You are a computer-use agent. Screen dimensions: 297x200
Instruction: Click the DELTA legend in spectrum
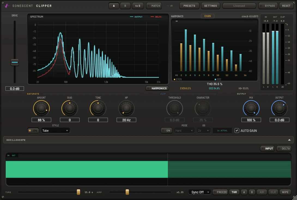pyautogui.click(x=156, y=17)
